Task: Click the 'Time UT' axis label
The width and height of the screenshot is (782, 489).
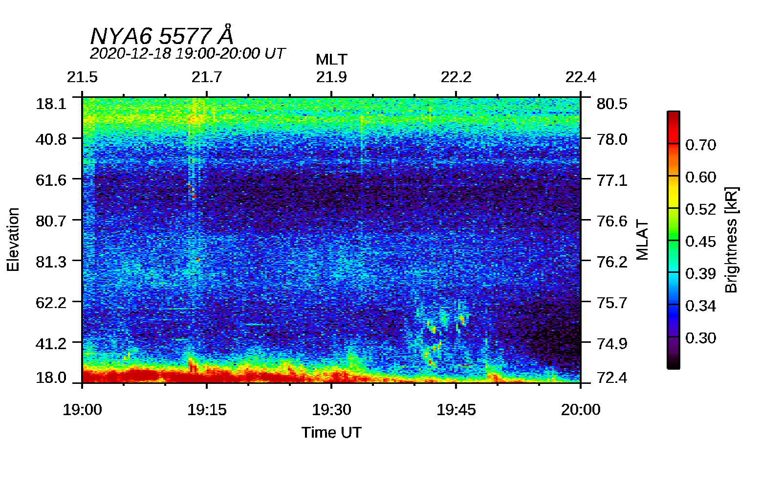Action: pyautogui.click(x=331, y=433)
